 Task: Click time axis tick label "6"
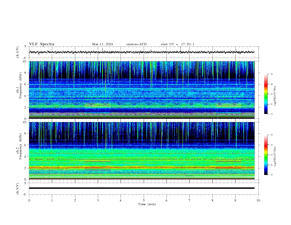tap(166, 200)
